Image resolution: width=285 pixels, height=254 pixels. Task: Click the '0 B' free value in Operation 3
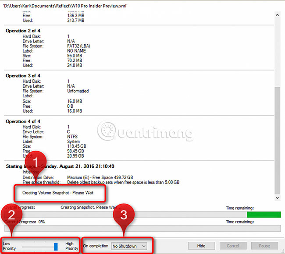click(70, 106)
